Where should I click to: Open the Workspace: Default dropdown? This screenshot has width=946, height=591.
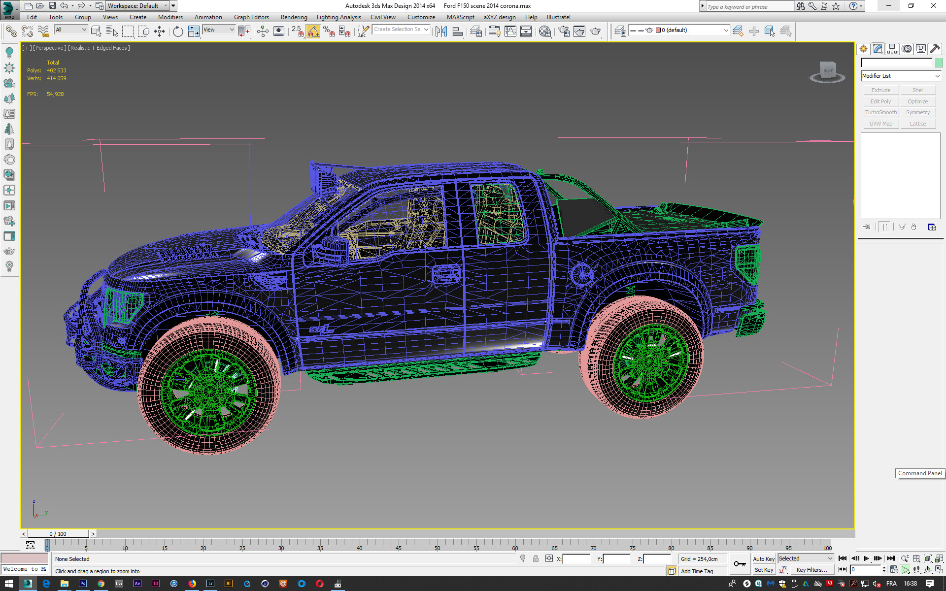click(137, 6)
